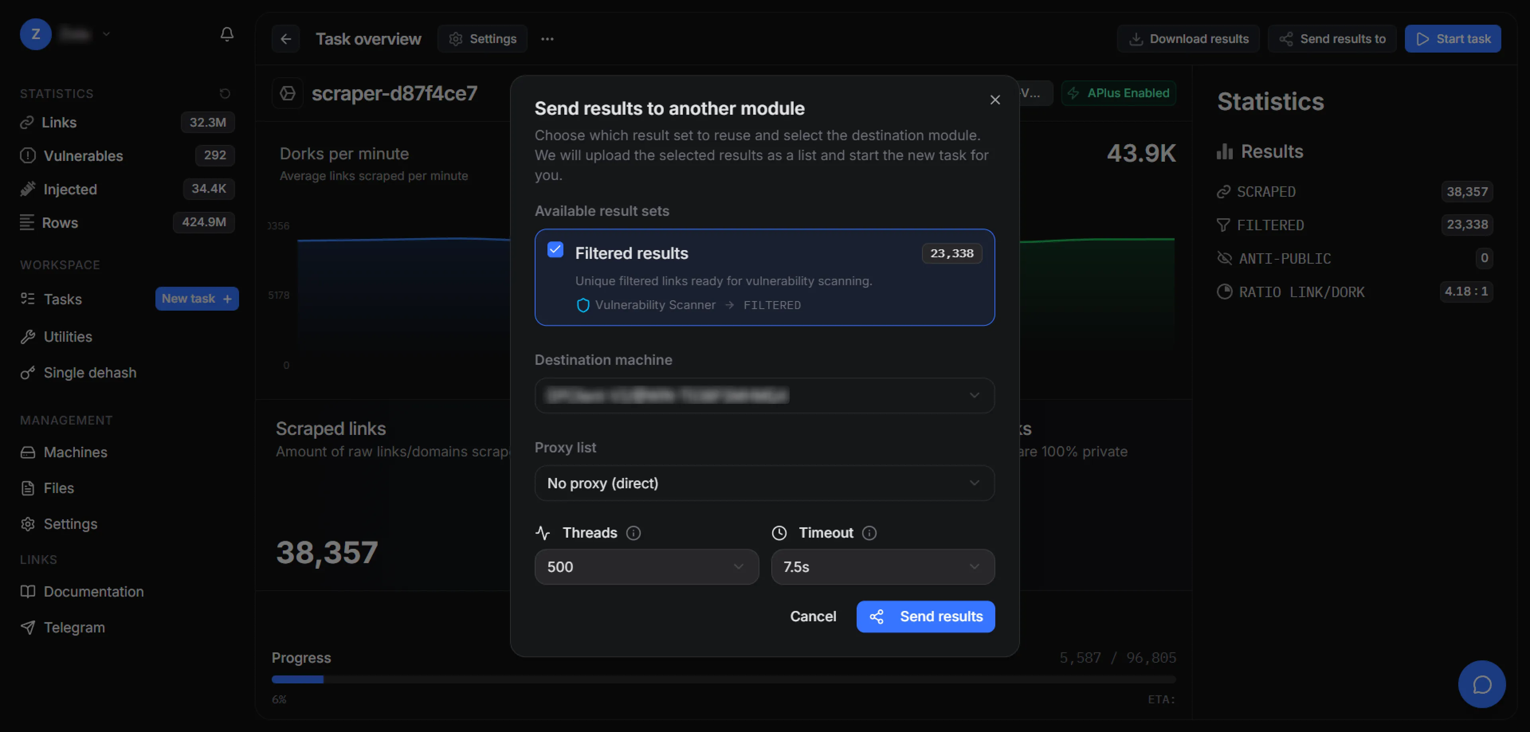The image size is (1530, 732).
Task: Expand the Destination machine dropdown
Action: tap(765, 395)
